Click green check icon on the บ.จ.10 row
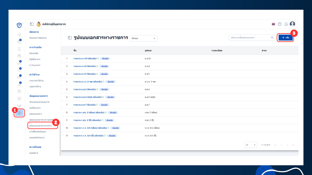Image resolution: width=312 pixels, height=175 pixels. tap(98, 59)
